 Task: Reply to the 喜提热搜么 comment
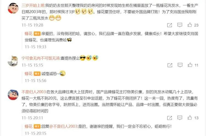(180, 65)
